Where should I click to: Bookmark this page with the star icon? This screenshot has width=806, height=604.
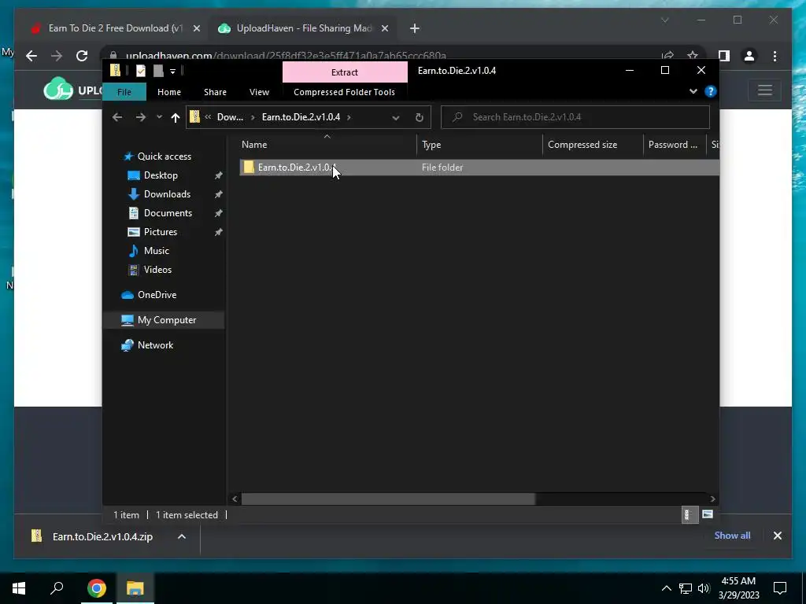click(x=693, y=56)
